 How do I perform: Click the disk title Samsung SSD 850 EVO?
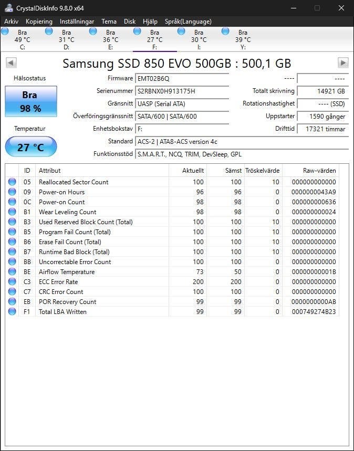click(176, 64)
